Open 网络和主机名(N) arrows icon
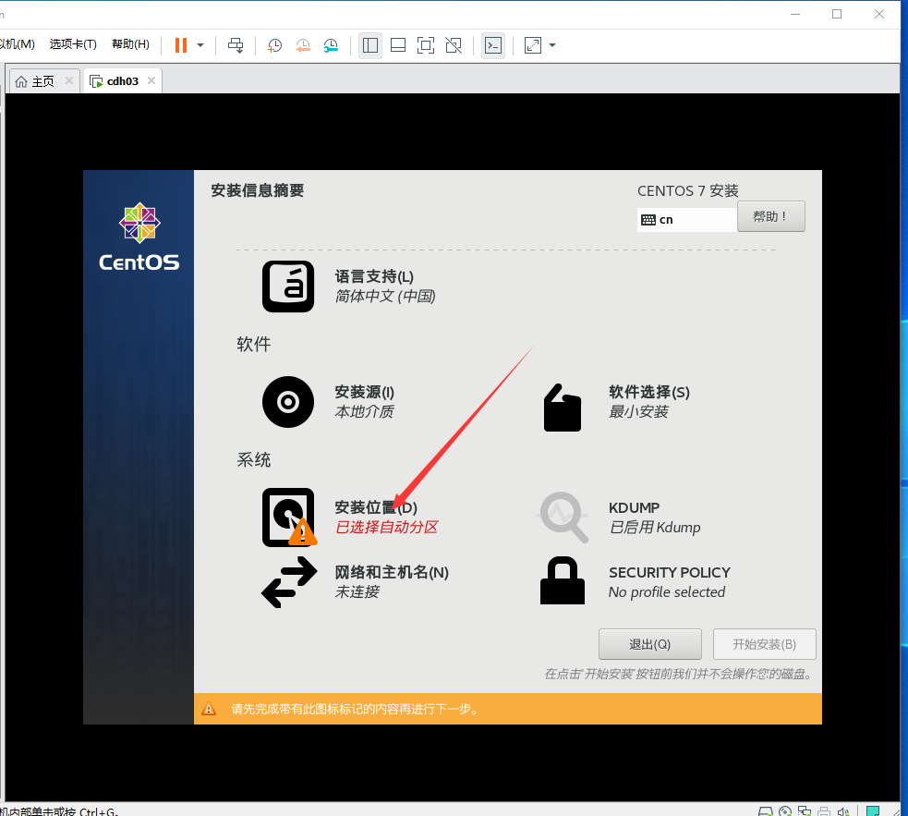This screenshot has width=908, height=816. [x=289, y=582]
